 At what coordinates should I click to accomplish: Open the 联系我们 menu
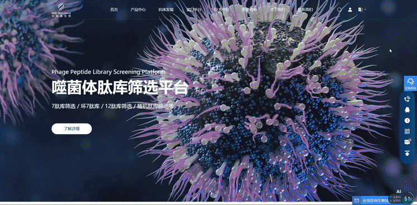click(306, 9)
